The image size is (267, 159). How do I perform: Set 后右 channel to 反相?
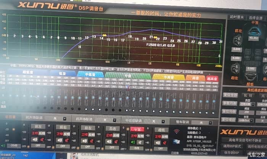(x=116, y=135)
